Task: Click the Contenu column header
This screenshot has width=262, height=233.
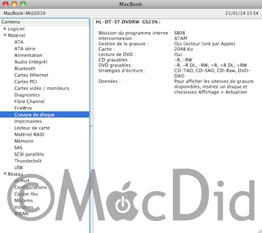Action: (45, 22)
